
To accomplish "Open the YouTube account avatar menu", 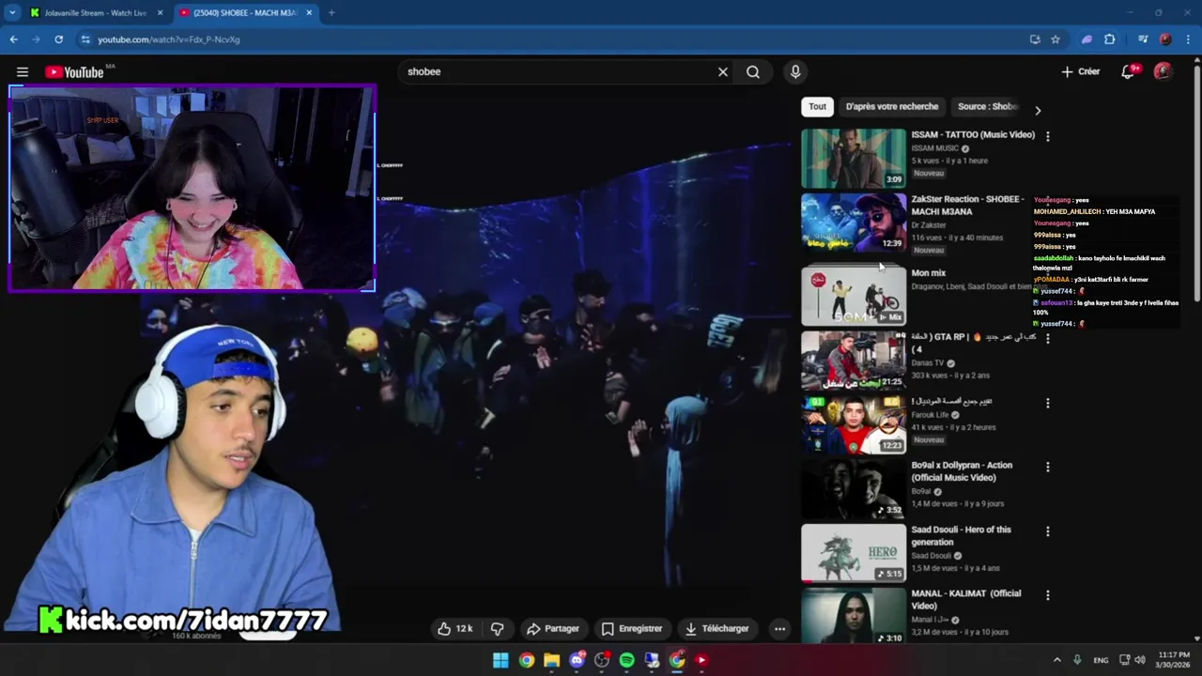I will (x=1163, y=71).
